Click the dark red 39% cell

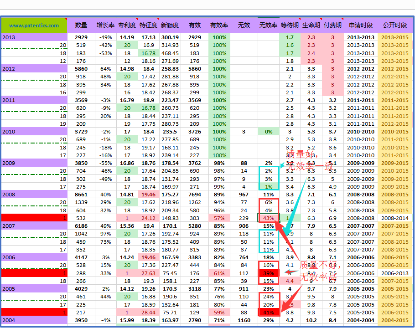click(x=268, y=273)
